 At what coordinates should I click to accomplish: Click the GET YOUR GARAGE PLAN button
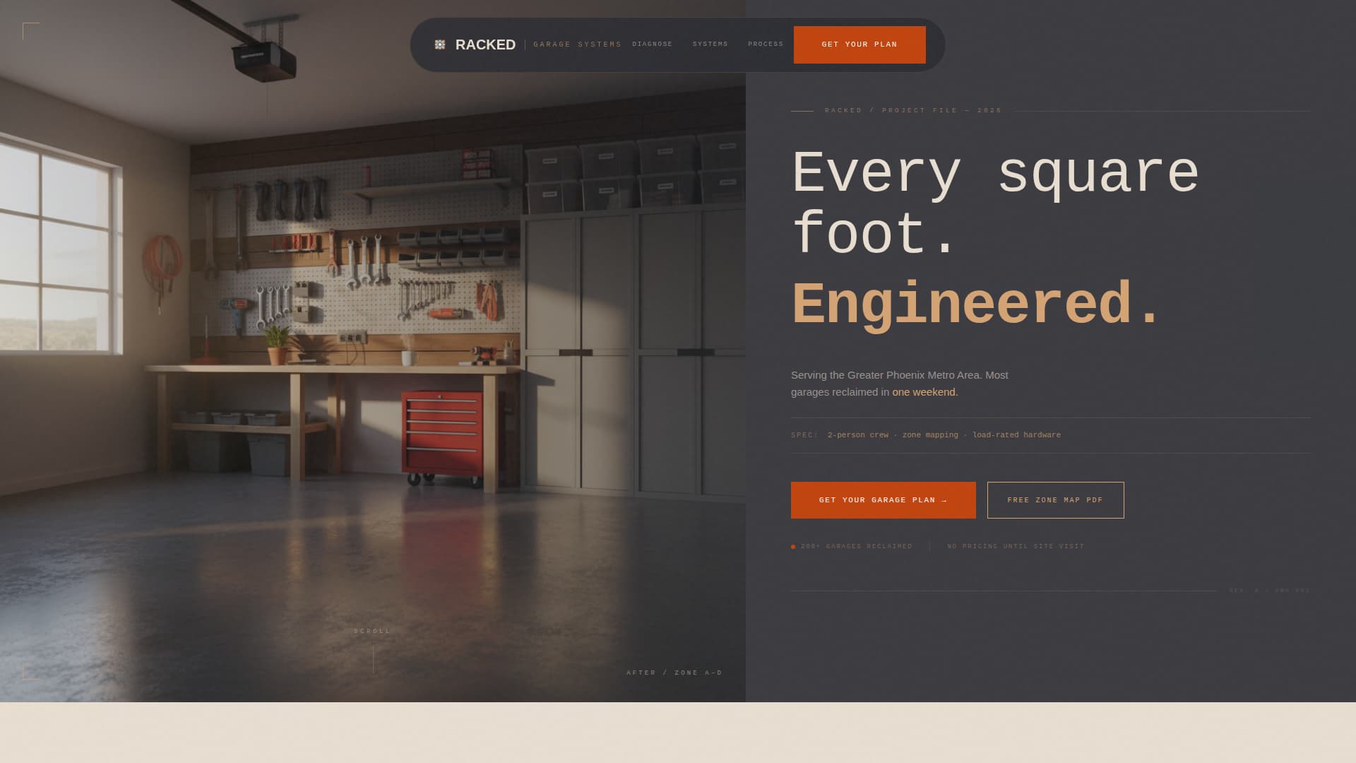pos(883,499)
